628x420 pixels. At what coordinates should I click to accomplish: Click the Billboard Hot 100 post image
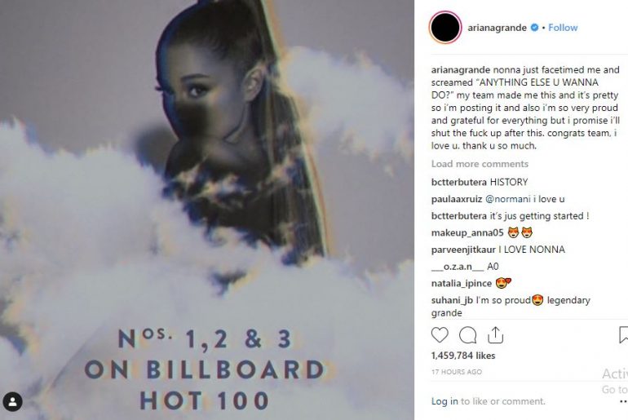207,210
